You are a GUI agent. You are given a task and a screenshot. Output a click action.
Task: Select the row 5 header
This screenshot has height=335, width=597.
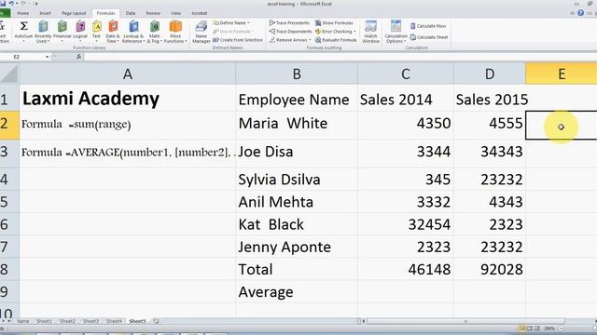tap(9, 202)
